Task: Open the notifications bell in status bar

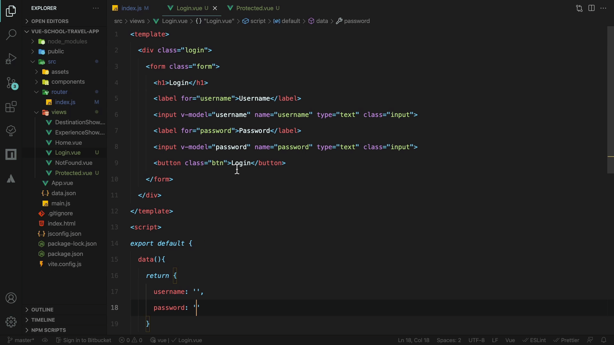Action: tap(603, 340)
